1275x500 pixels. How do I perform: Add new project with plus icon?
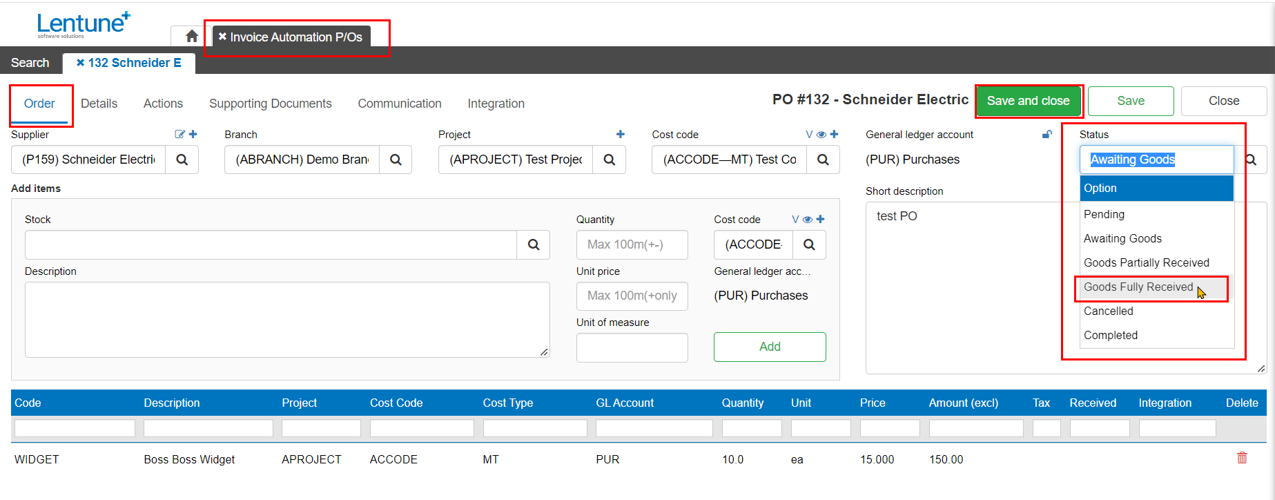click(x=621, y=134)
